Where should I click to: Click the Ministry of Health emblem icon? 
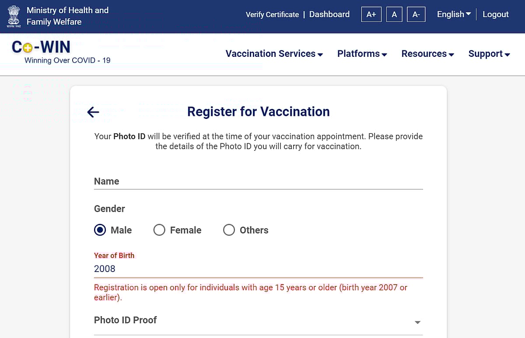coord(14,16)
